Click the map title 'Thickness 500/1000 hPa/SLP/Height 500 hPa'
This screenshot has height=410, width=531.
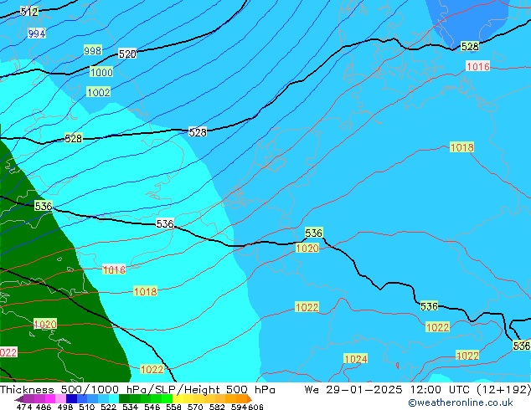click(137, 390)
